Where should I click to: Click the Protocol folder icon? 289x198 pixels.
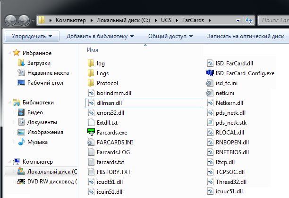[x=92, y=83]
